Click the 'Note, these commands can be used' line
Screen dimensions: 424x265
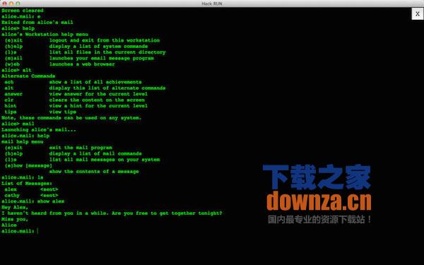click(71, 117)
